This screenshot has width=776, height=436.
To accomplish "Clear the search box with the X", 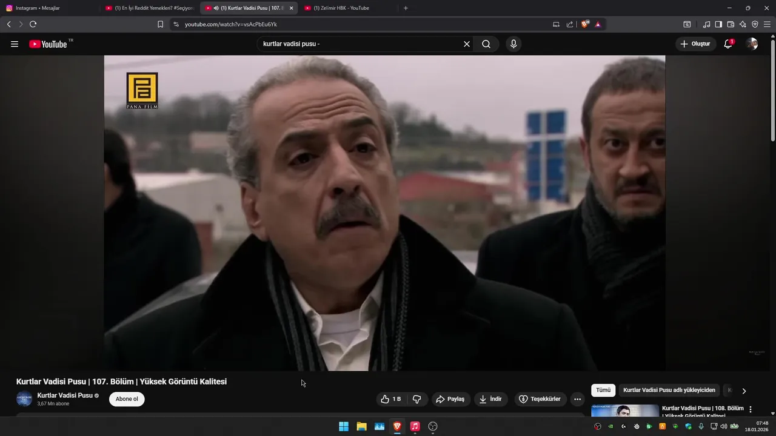I will (x=467, y=44).
